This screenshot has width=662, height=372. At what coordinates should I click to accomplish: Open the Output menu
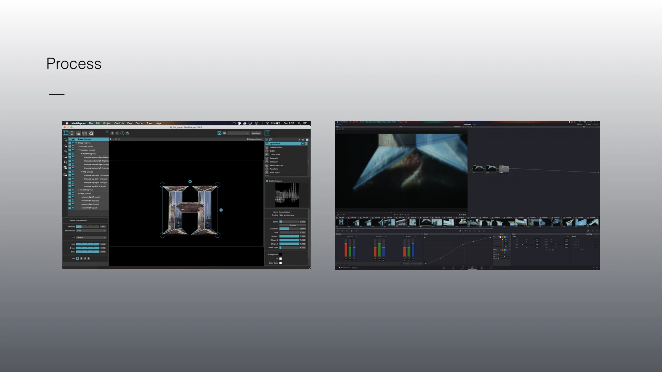139,123
